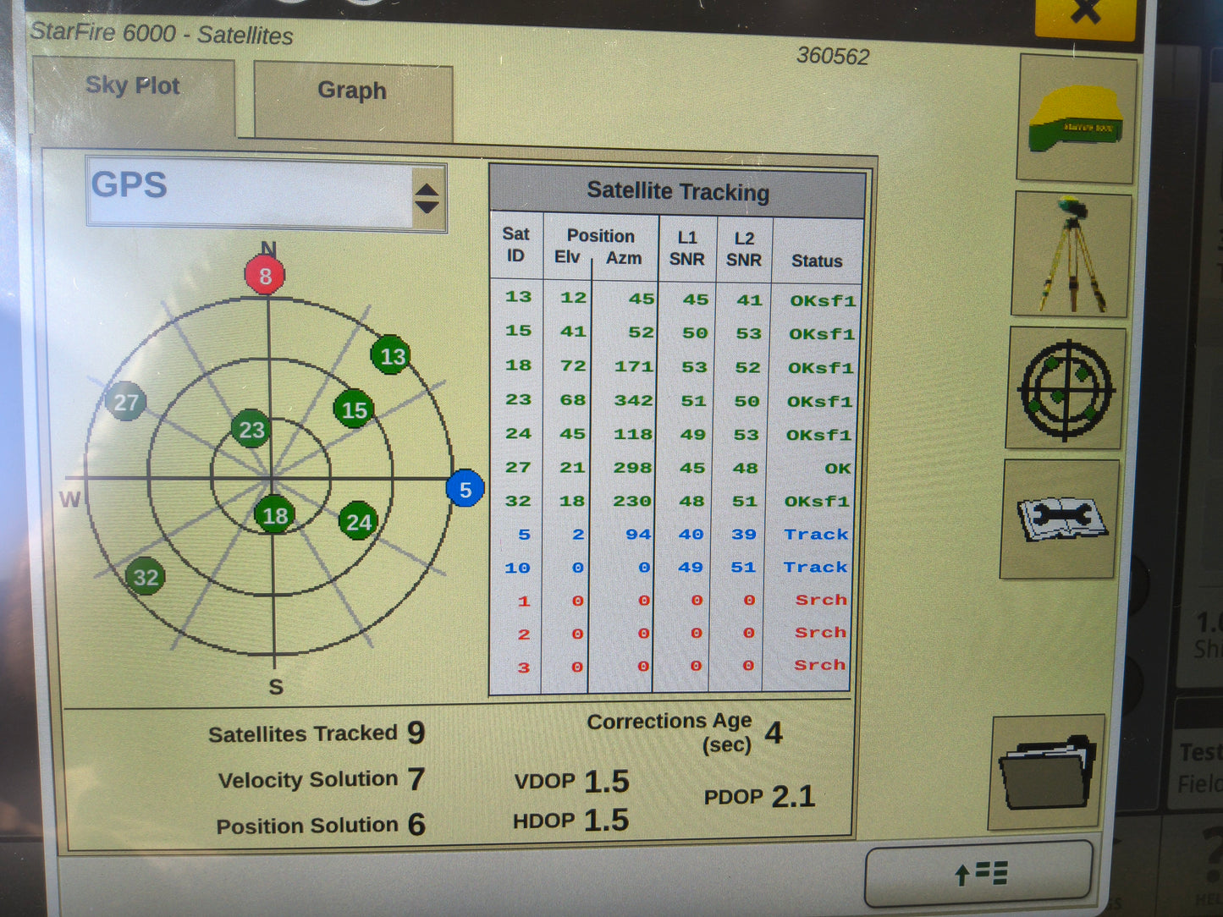Check the OK status of satellite 27
1223x917 pixels.
(x=836, y=467)
